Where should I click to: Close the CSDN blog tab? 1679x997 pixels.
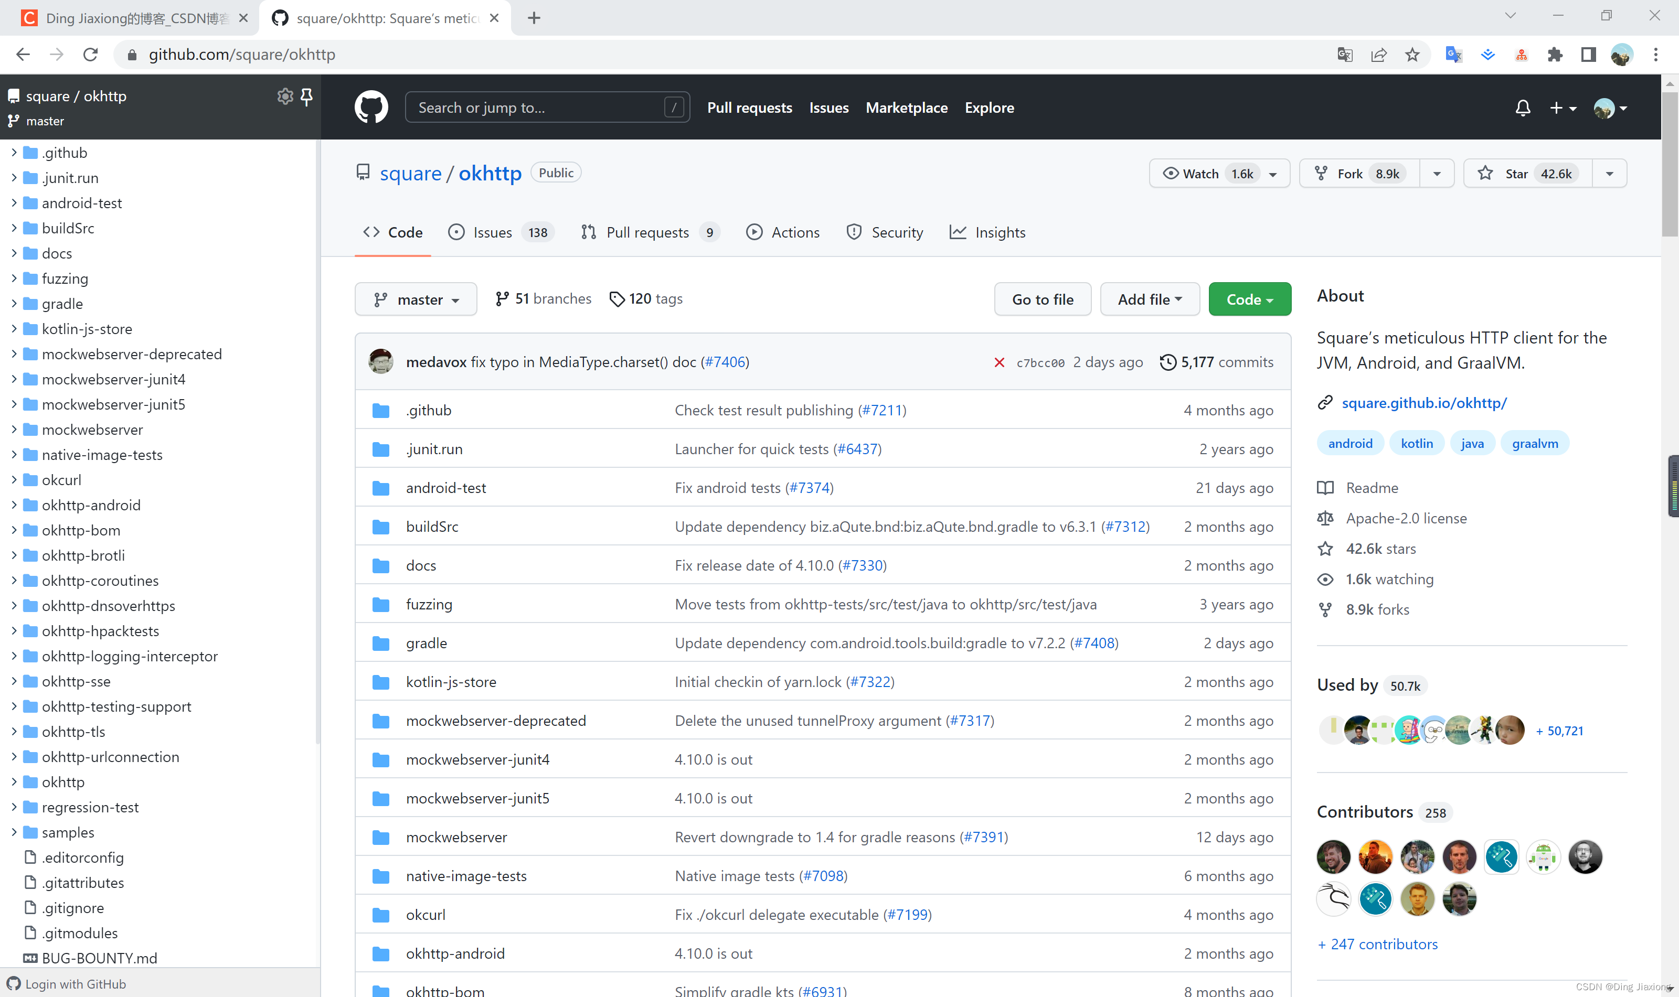click(243, 18)
